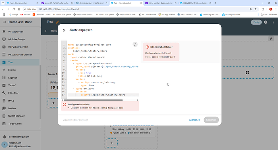Click the add-section grid icon in the dashed box
This screenshot has height=150, width=278.
(x=247, y=73)
